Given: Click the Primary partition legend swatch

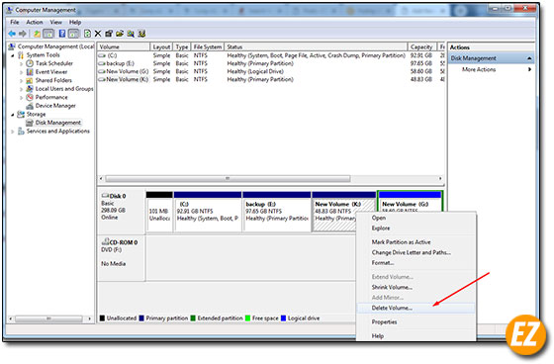Looking at the screenshot, I should (141, 318).
